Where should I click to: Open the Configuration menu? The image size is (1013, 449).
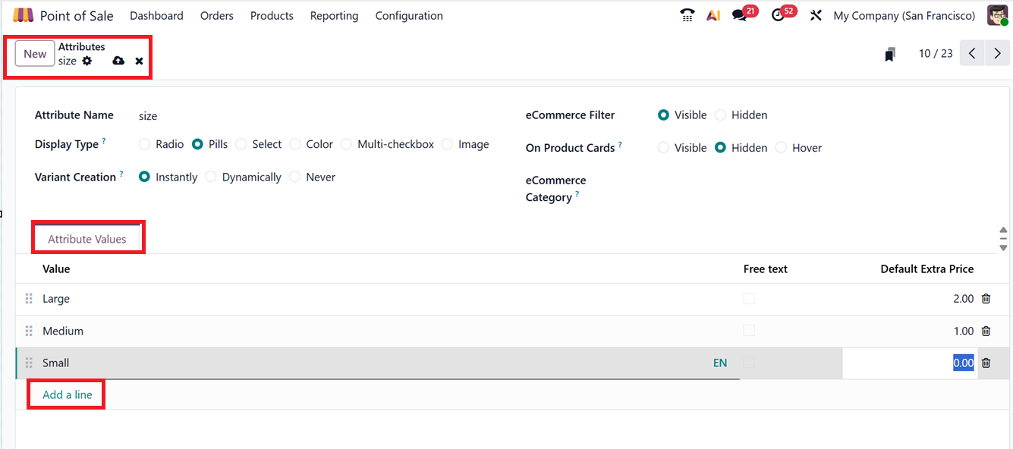409,15
